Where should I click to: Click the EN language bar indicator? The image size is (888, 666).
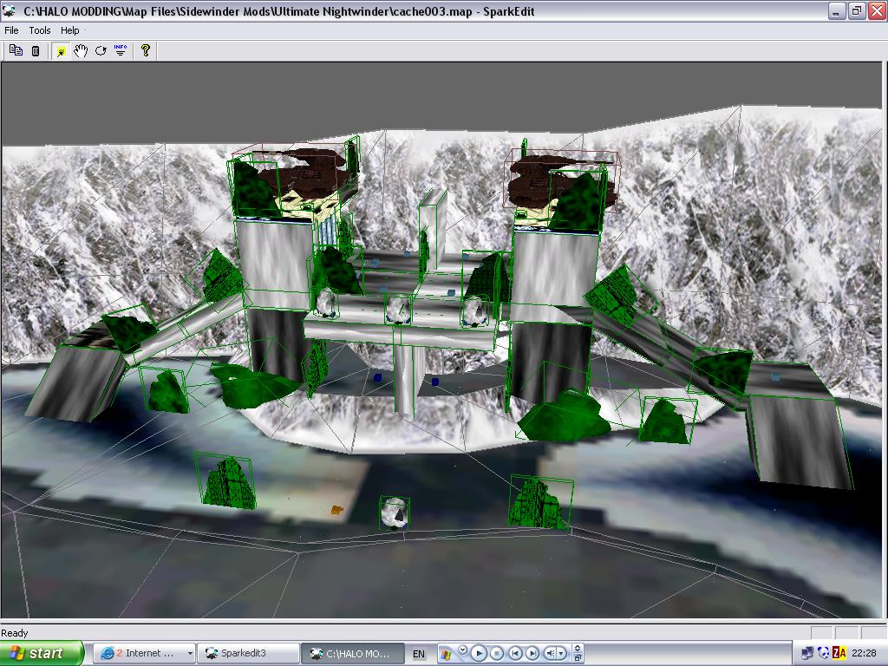(419, 654)
